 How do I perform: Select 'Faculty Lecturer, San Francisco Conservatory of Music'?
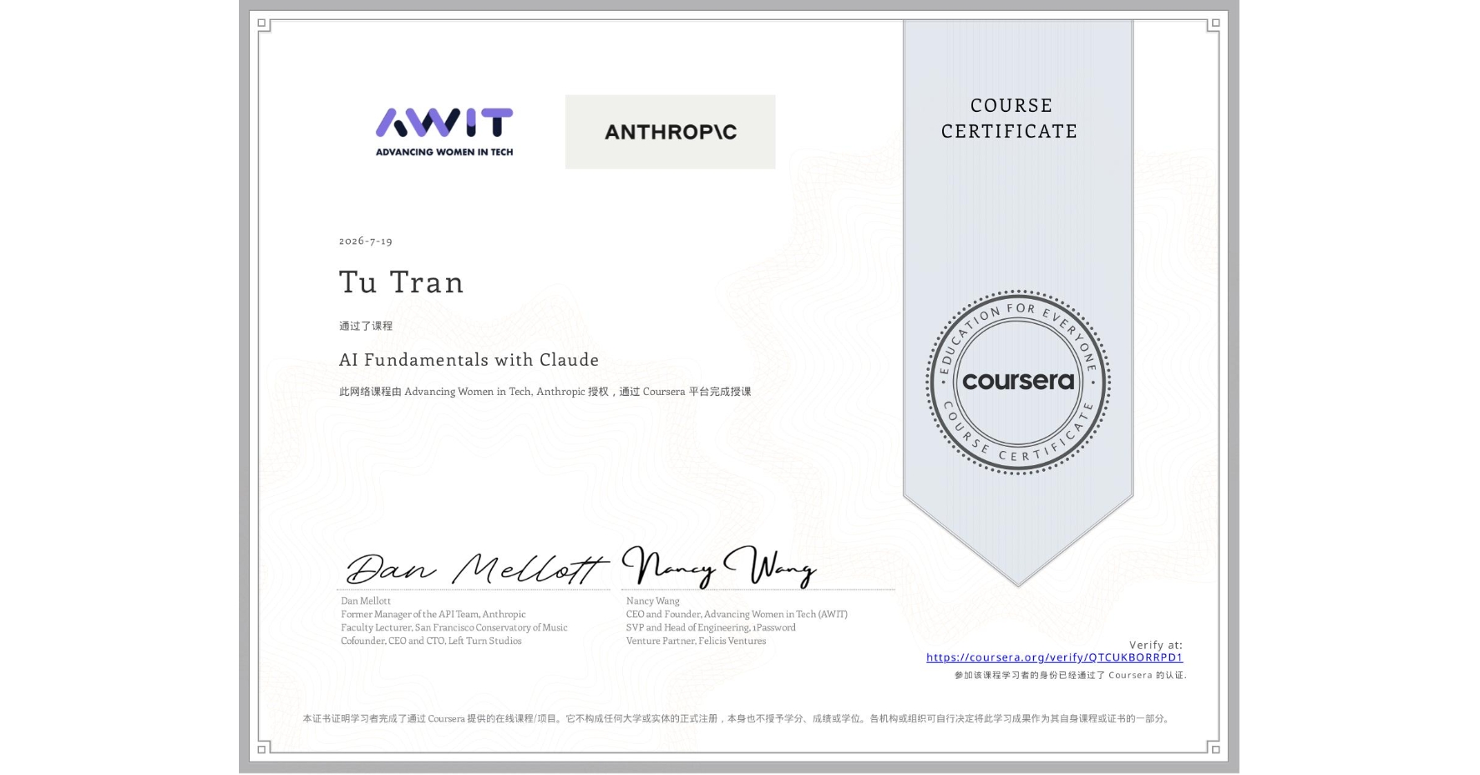[x=454, y=627]
